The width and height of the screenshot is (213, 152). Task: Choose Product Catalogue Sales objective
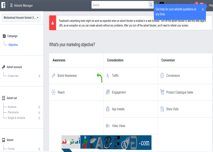185,92
